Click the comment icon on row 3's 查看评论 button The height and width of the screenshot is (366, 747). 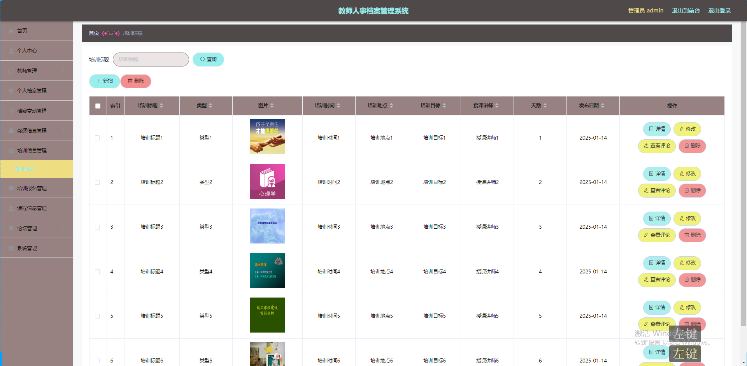pos(645,235)
